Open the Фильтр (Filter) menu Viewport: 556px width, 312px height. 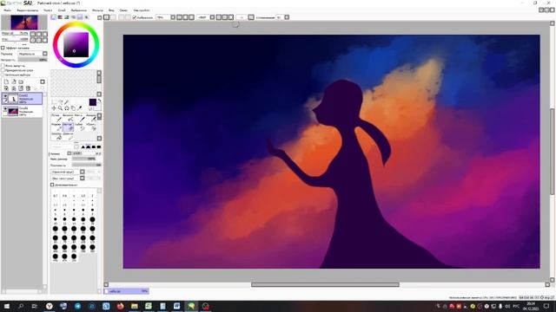tap(97, 10)
